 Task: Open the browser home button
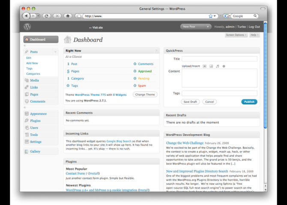coord(68,16)
